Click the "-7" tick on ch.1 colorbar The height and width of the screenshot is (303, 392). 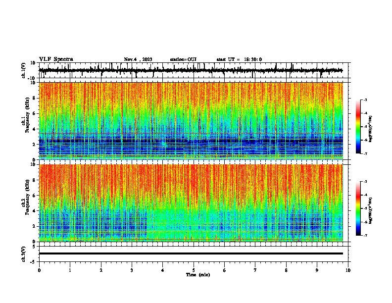[365, 153]
